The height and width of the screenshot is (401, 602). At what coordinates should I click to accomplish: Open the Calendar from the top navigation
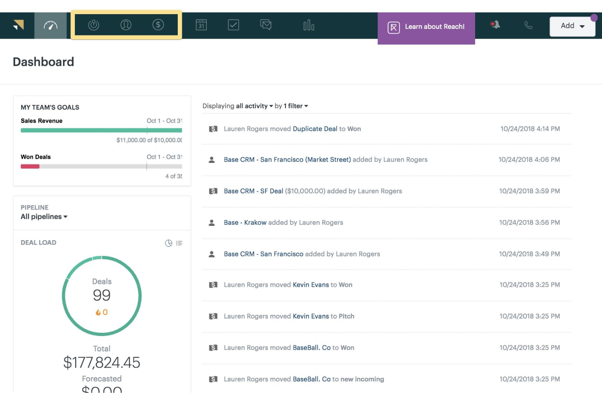pos(201,25)
